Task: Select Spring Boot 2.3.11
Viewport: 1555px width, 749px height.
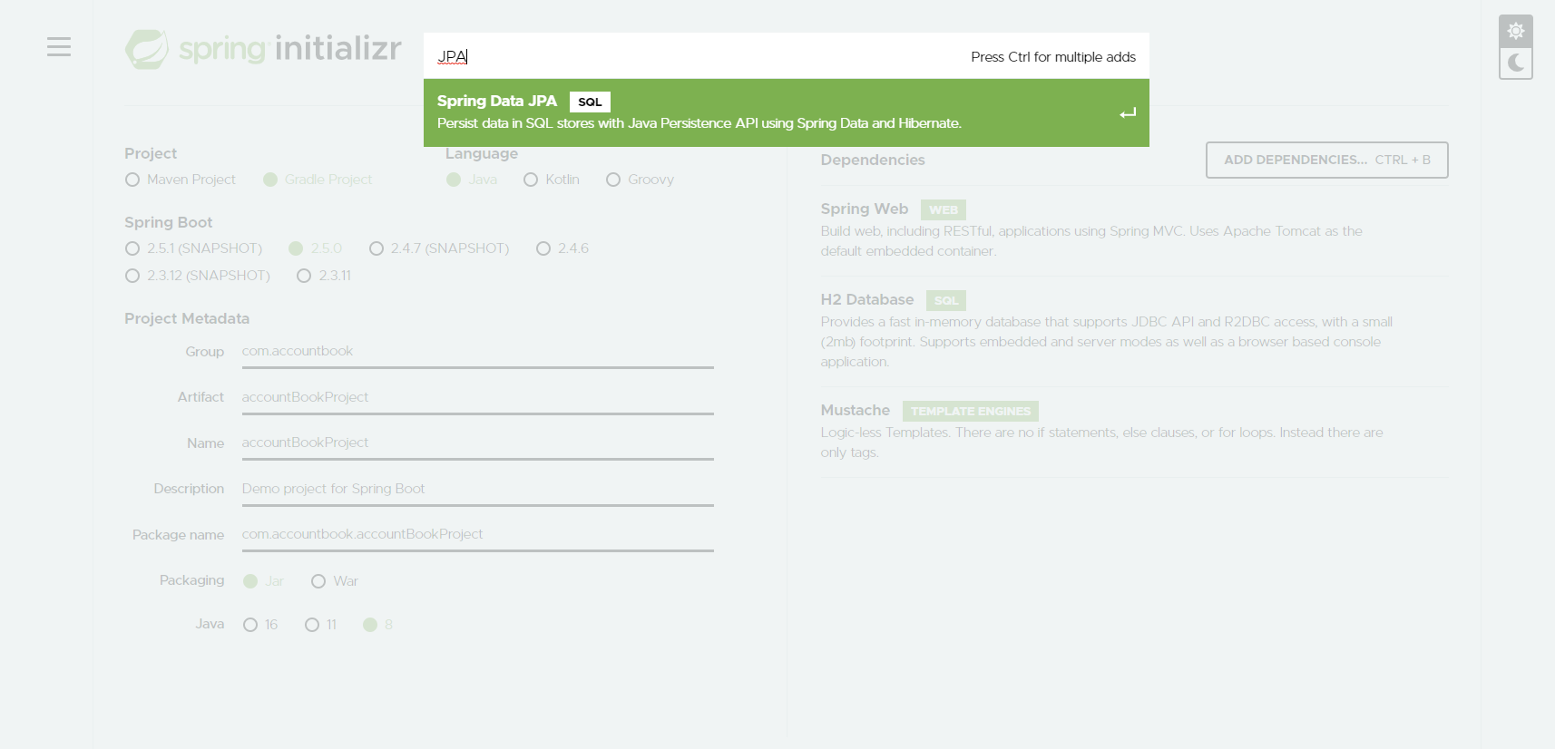Action: pyautogui.click(x=324, y=276)
